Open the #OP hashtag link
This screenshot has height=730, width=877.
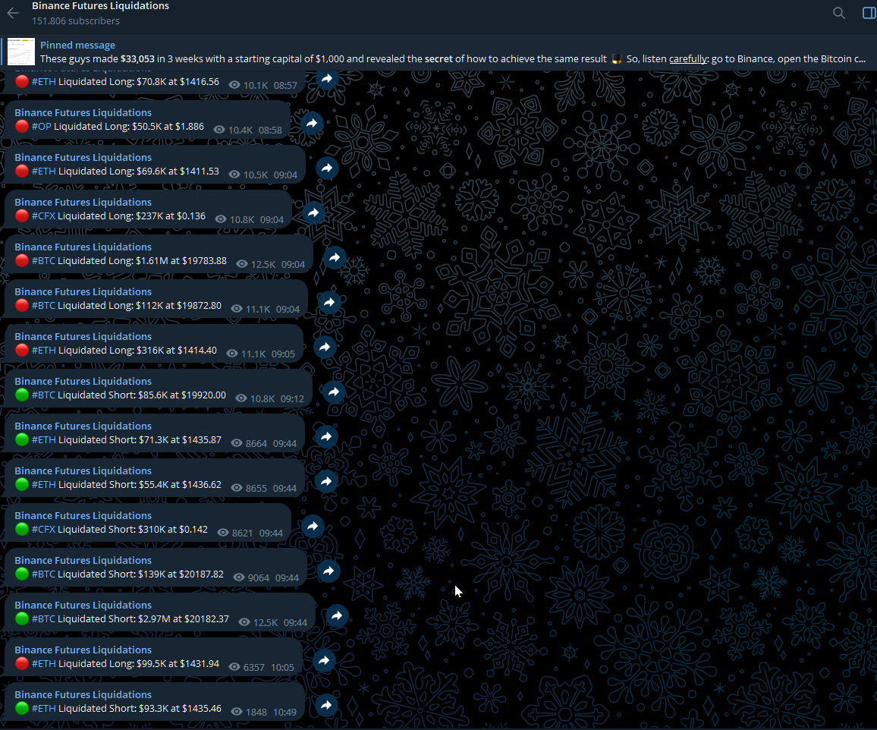[42, 127]
